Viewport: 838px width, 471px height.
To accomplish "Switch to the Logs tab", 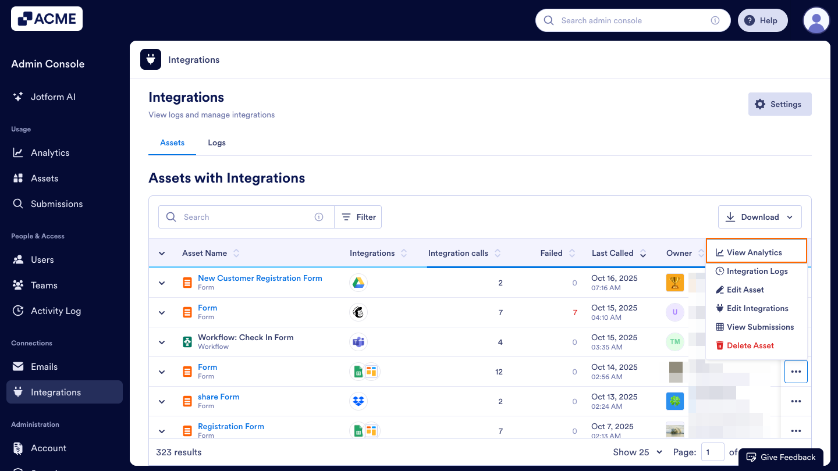I will click(216, 142).
